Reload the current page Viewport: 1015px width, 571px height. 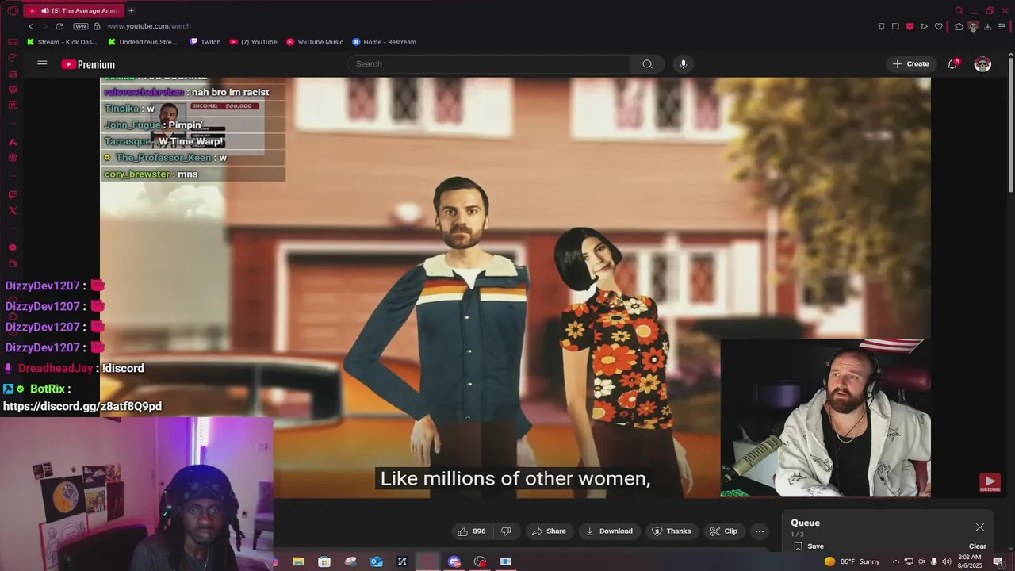(59, 26)
